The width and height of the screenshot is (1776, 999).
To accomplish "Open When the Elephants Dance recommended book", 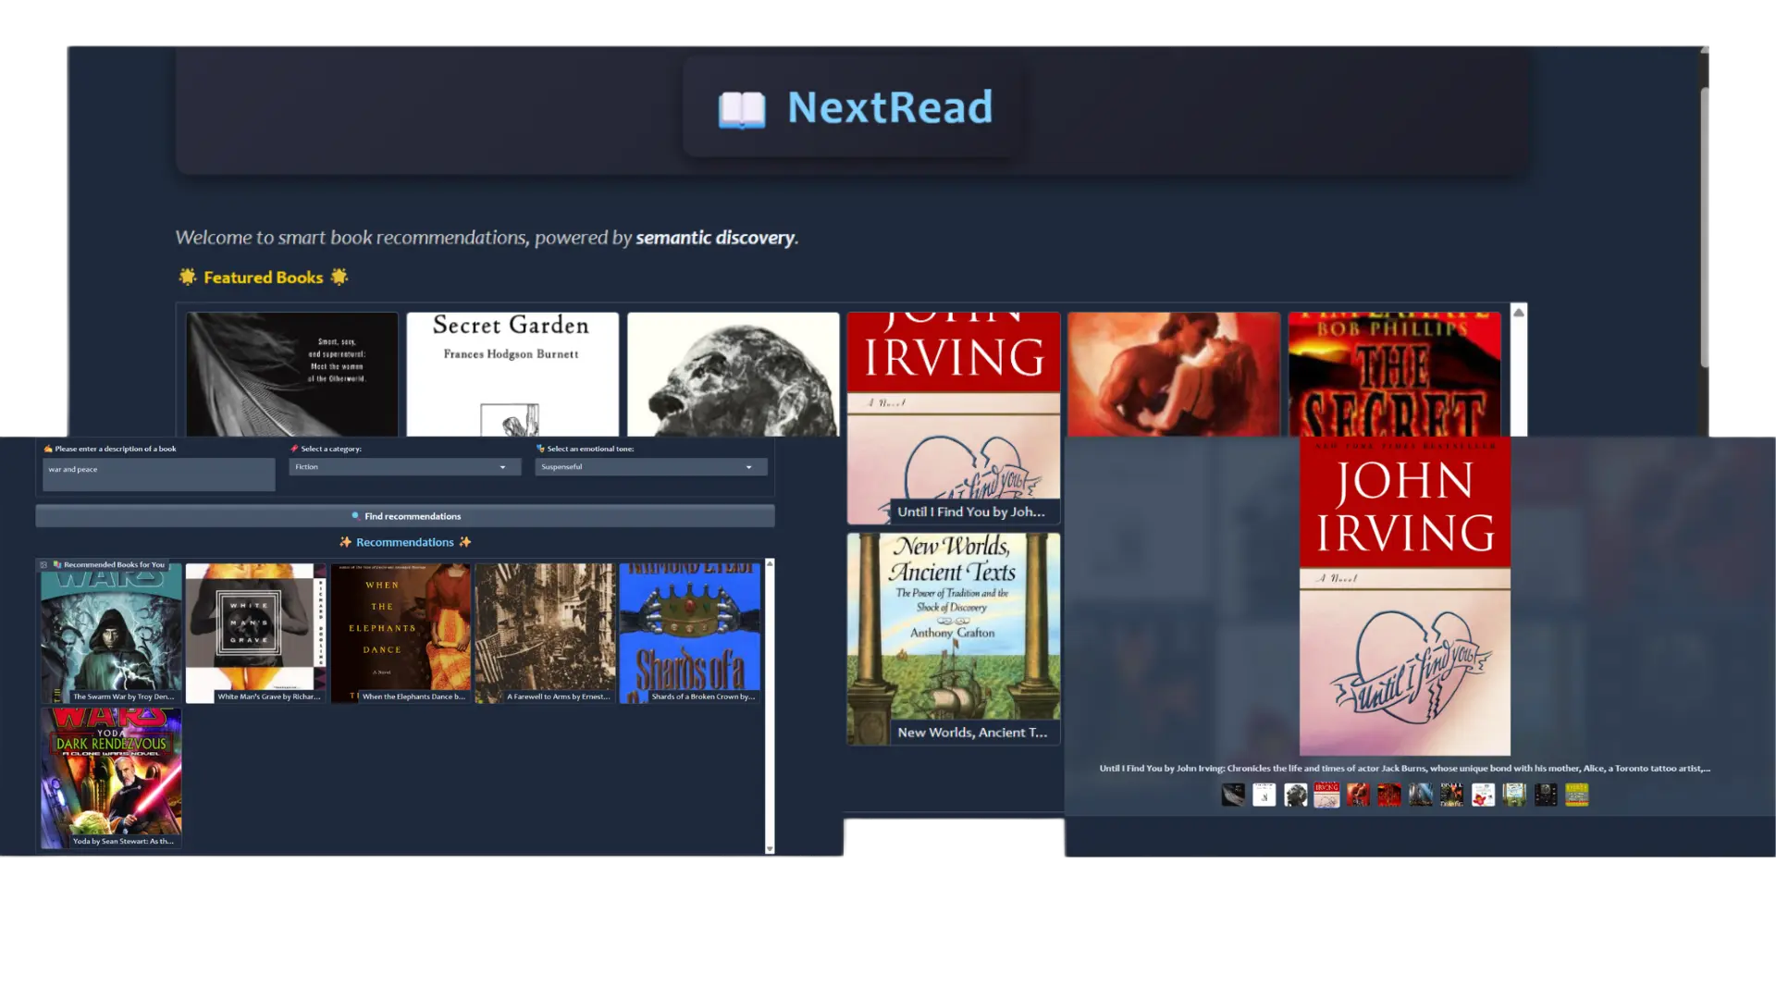I will pos(401,634).
